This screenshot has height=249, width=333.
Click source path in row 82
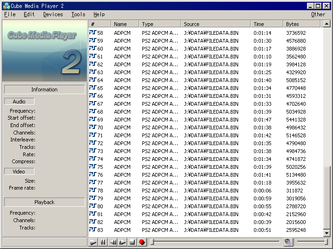[x=211, y=222]
